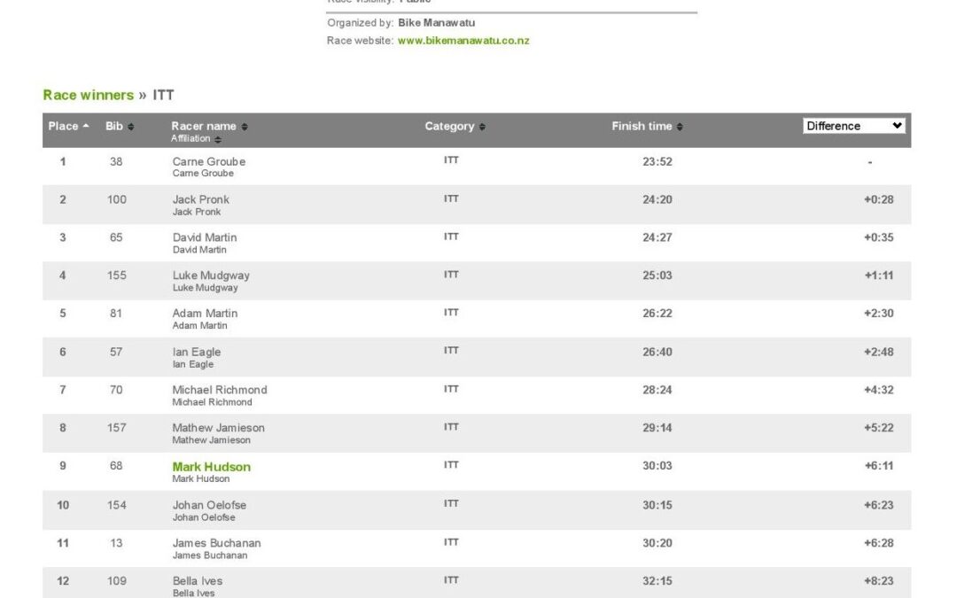Viewport: 957px width, 598px height.
Task: Click bib number 38
Action: 114,161
